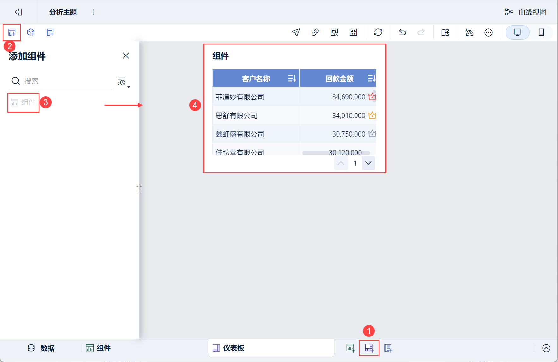The image size is (558, 362).
Task: Click the 菲渲妙有限公司 cell
Action: pyautogui.click(x=256, y=97)
